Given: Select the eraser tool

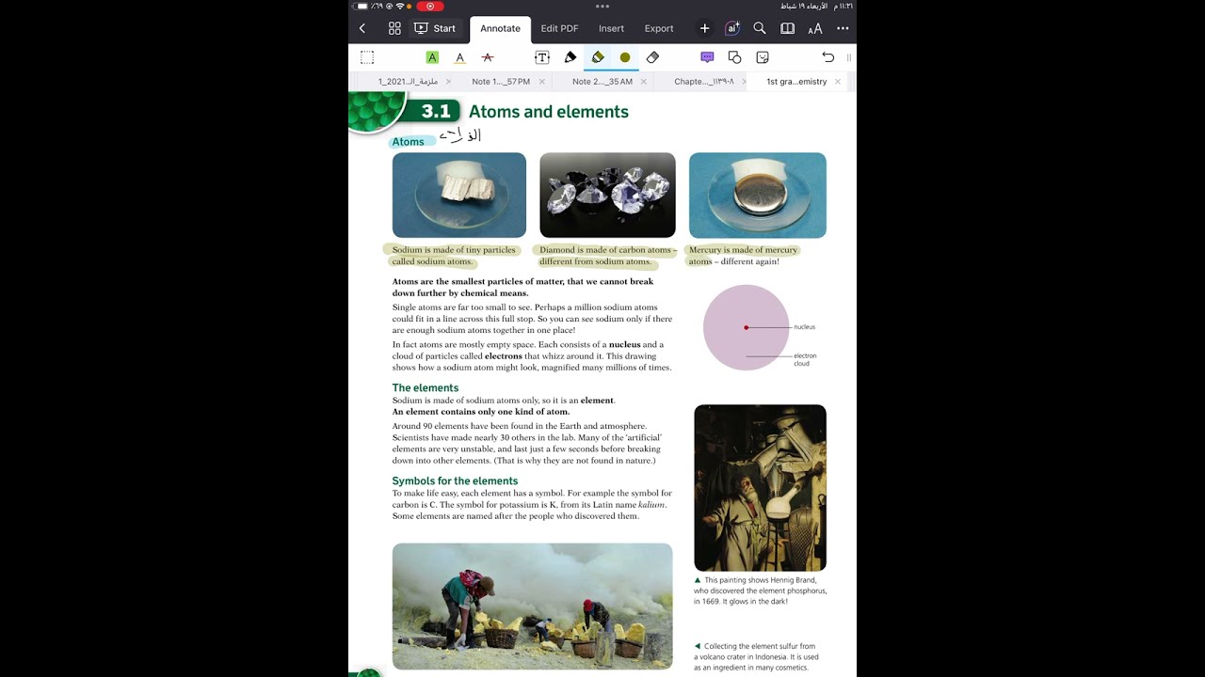Looking at the screenshot, I should click(x=652, y=57).
